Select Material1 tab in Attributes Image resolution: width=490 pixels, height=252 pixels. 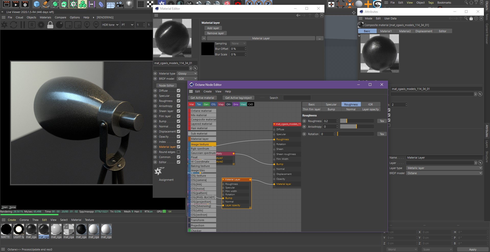[386, 31]
